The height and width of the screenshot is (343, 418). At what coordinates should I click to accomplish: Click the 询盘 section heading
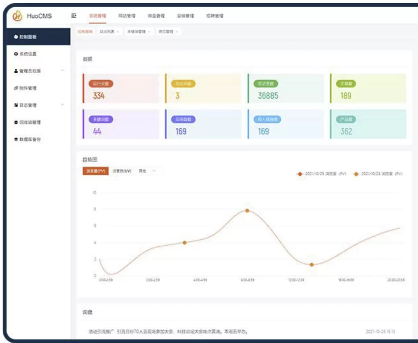pos(87,312)
